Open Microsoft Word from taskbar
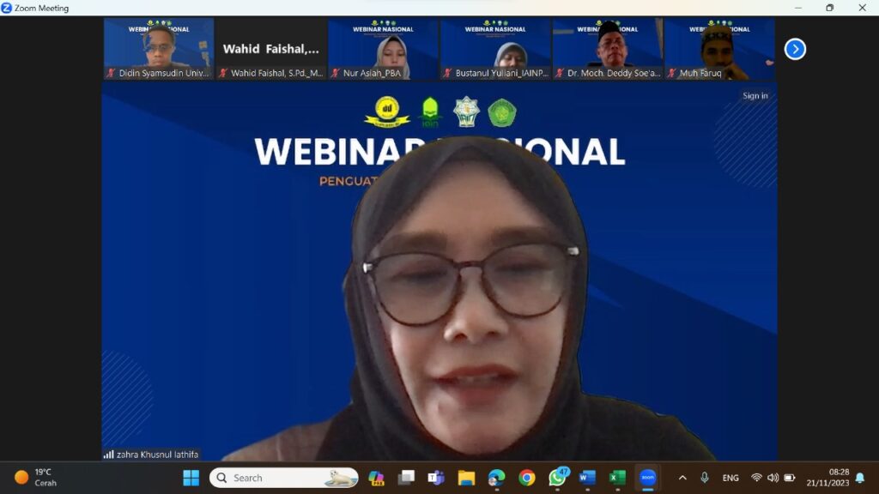879x494 pixels. click(x=588, y=478)
